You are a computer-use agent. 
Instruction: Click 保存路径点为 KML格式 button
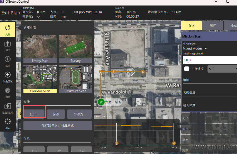coord(58,125)
